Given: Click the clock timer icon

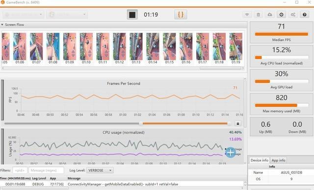Looking at the screenshot, I should point(281,15).
